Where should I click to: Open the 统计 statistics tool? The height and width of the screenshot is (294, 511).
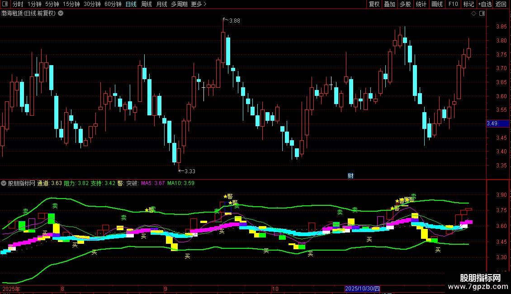click(421, 5)
